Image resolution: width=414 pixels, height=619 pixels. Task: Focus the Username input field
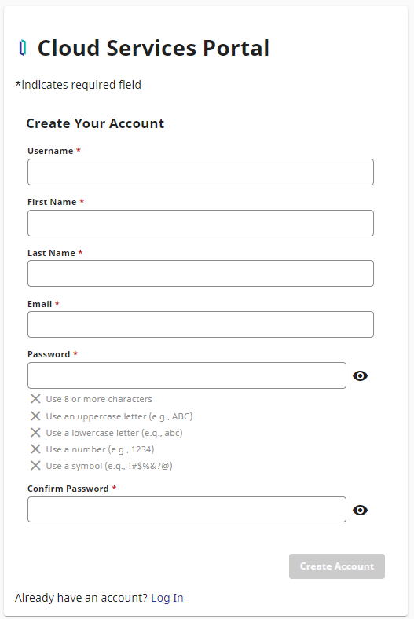click(200, 172)
